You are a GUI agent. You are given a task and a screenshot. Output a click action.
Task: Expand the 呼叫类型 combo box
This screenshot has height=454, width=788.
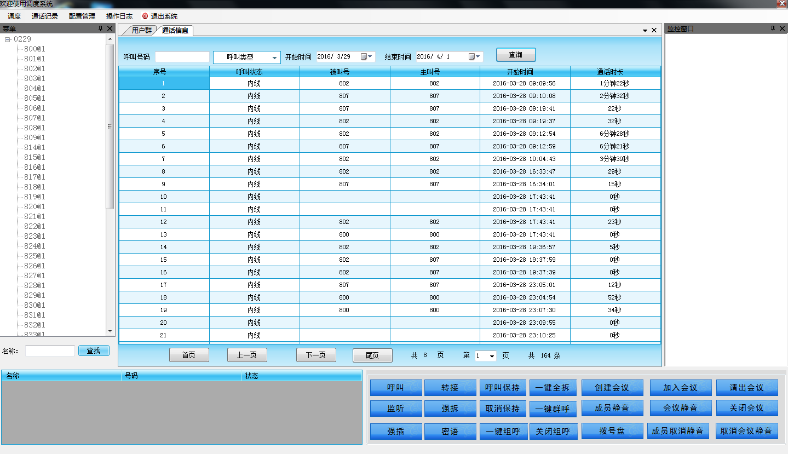(x=274, y=58)
